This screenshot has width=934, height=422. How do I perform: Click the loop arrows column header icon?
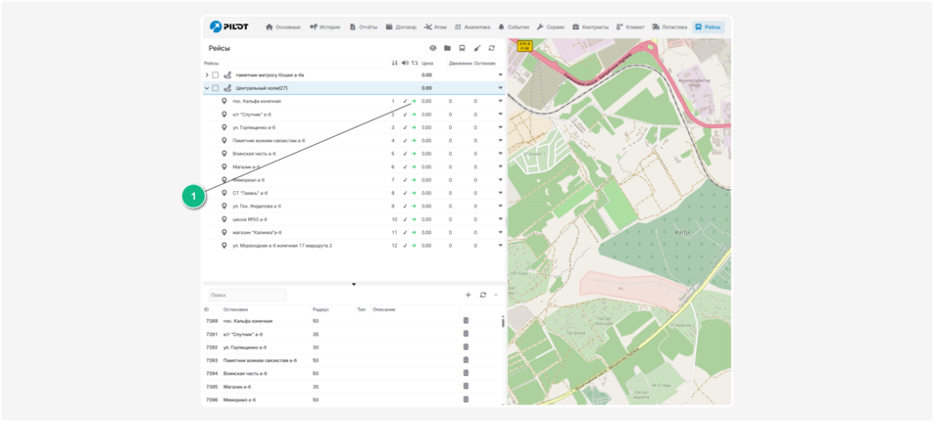coord(414,63)
